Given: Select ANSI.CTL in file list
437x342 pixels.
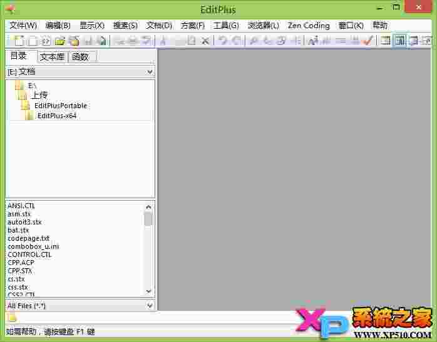Looking at the screenshot, I should tap(21, 206).
